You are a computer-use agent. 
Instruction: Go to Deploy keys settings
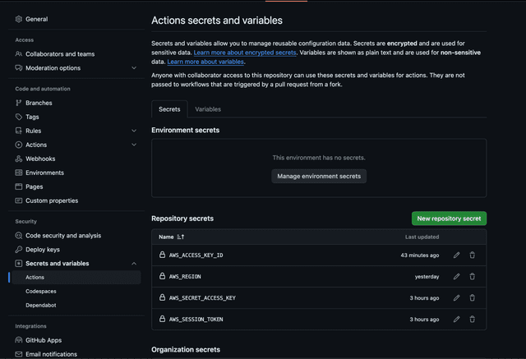tap(42, 250)
